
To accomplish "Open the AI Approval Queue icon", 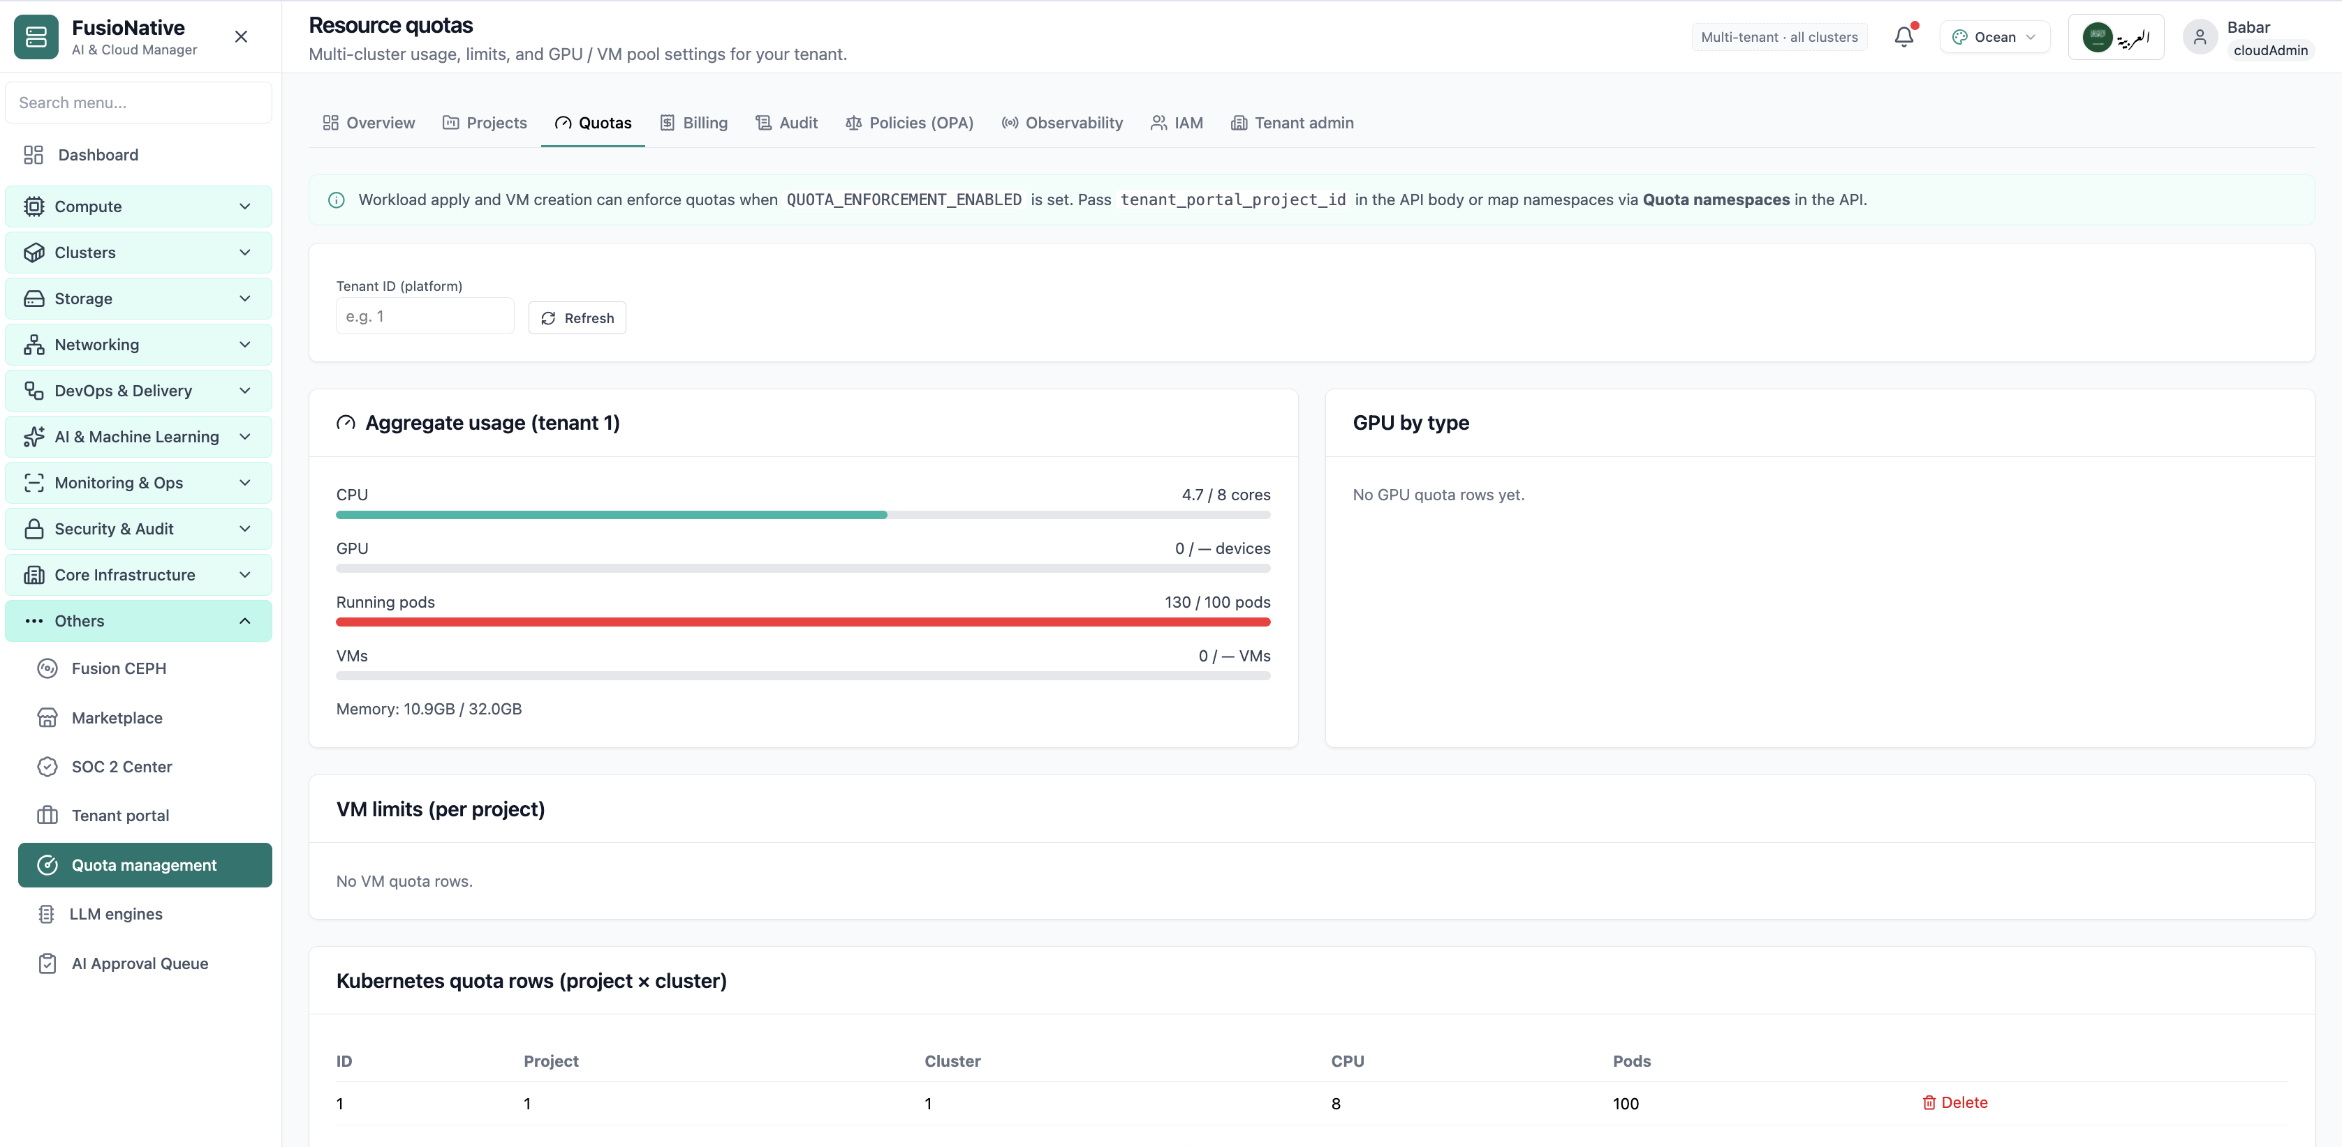I will point(47,964).
